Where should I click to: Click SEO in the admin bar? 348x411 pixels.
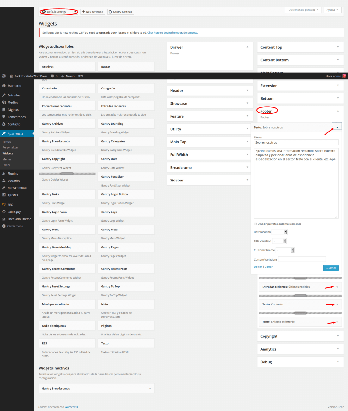point(80,76)
